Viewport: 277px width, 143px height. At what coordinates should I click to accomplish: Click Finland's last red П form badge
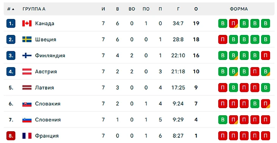coord(266,55)
